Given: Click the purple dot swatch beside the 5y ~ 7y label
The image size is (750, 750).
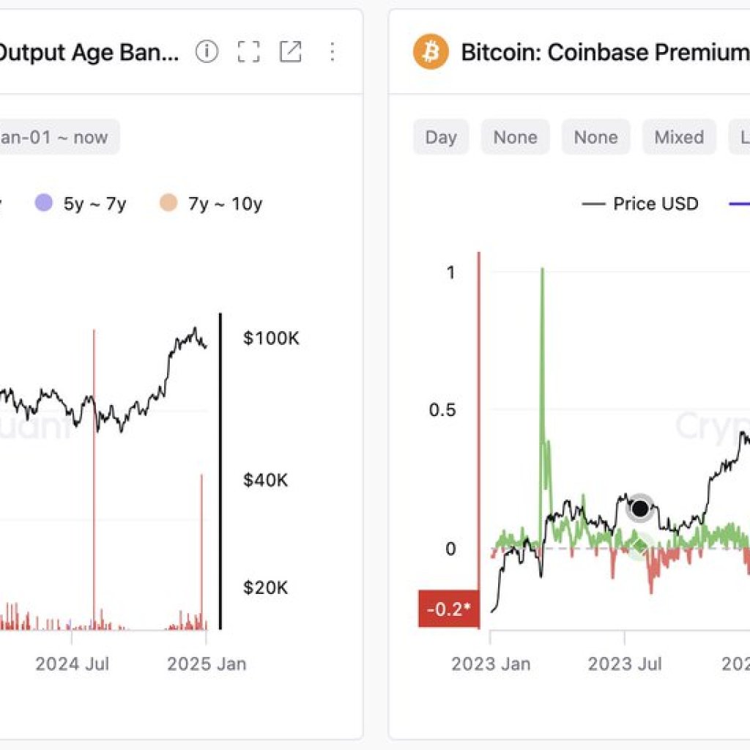Looking at the screenshot, I should click(42, 204).
